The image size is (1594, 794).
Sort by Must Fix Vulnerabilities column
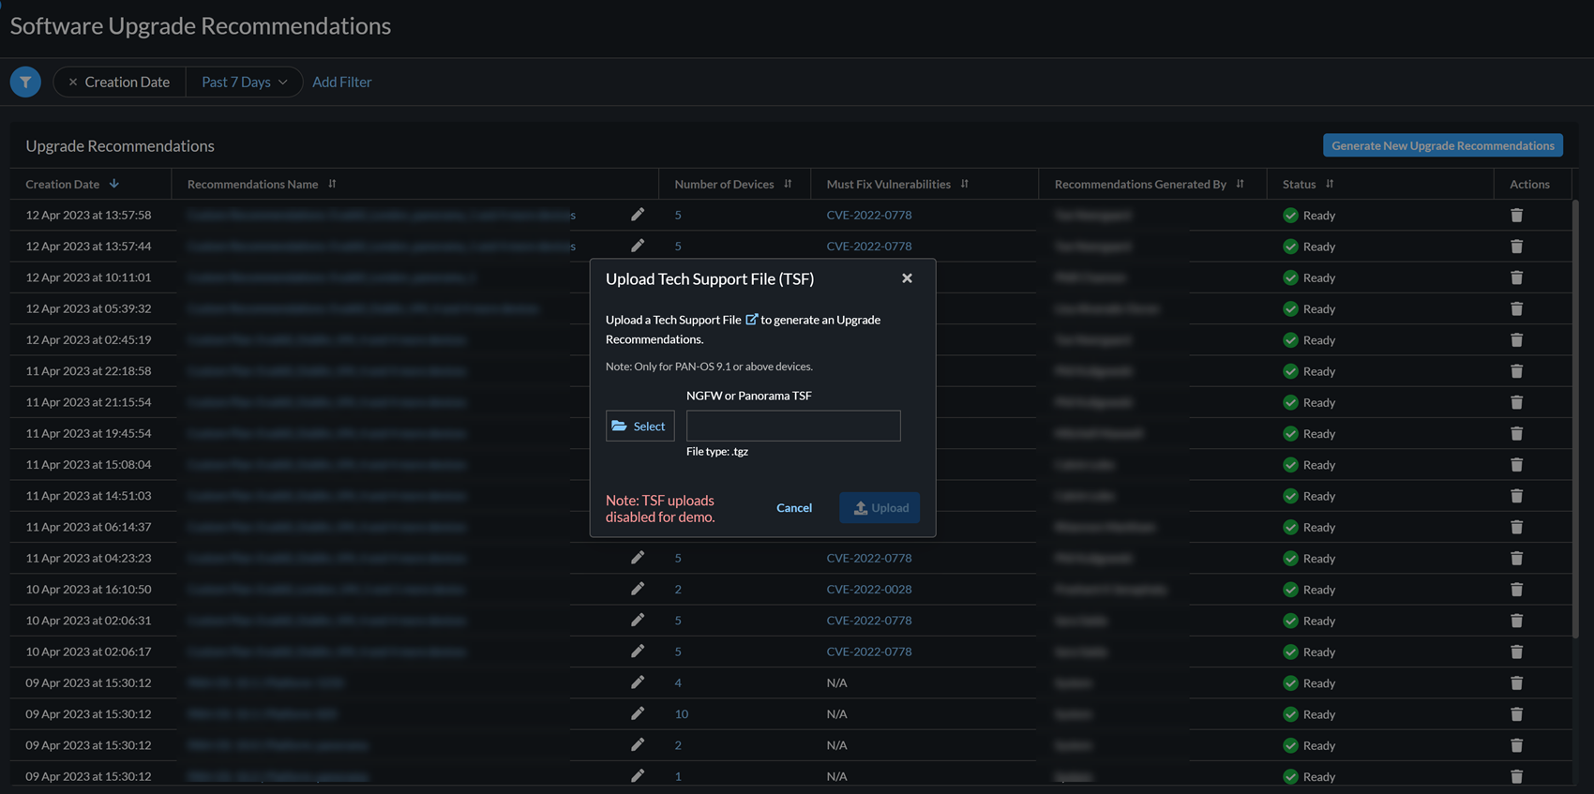964,184
